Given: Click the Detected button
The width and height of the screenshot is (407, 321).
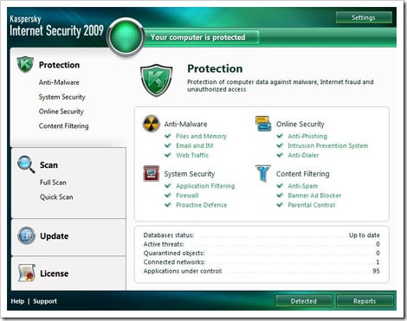Looking at the screenshot, I should coord(304,301).
